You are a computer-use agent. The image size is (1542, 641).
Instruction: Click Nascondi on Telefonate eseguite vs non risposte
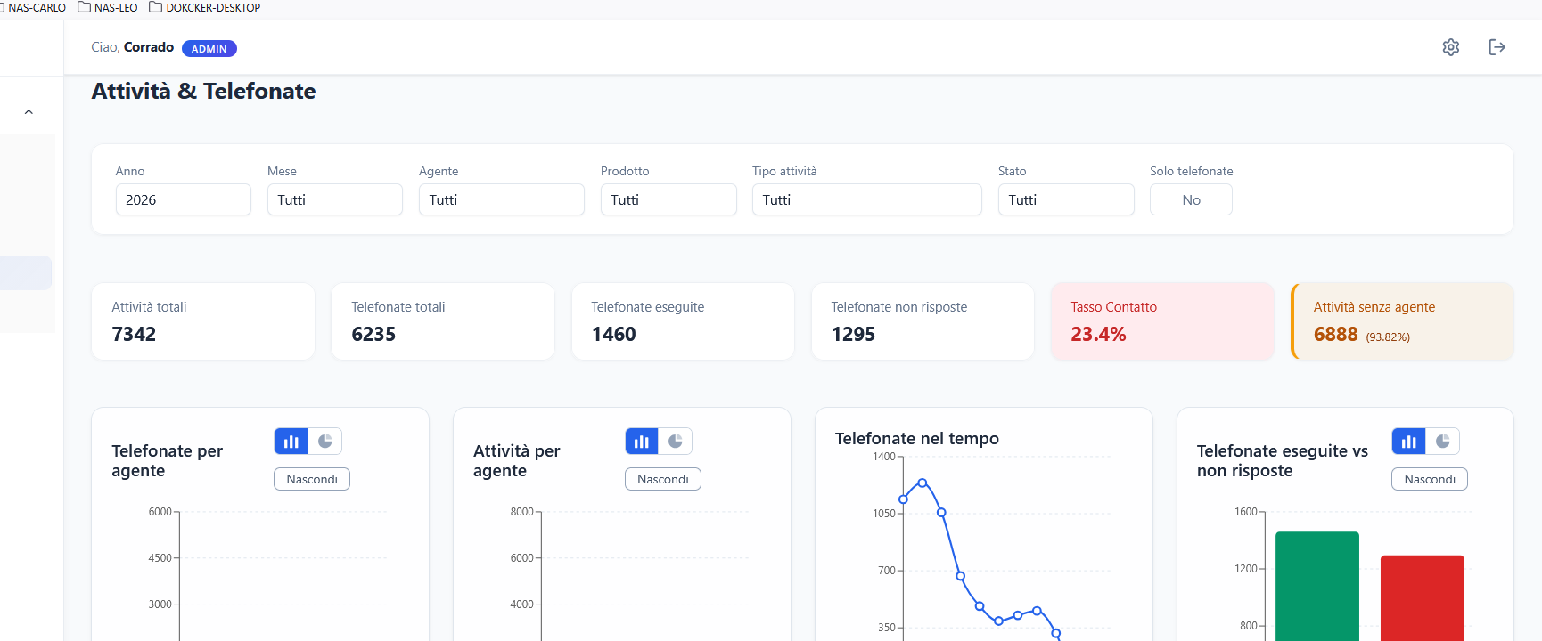click(x=1430, y=479)
